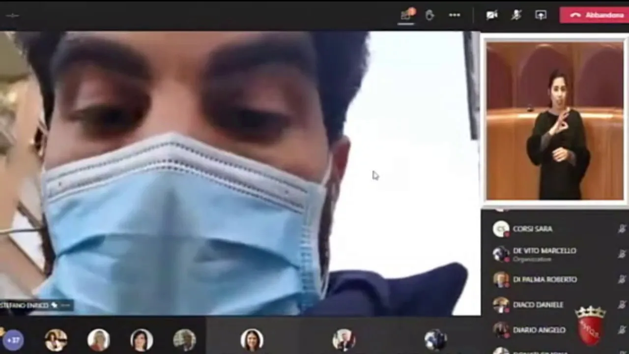Click the name DE VITO MARCELLO

click(x=544, y=250)
